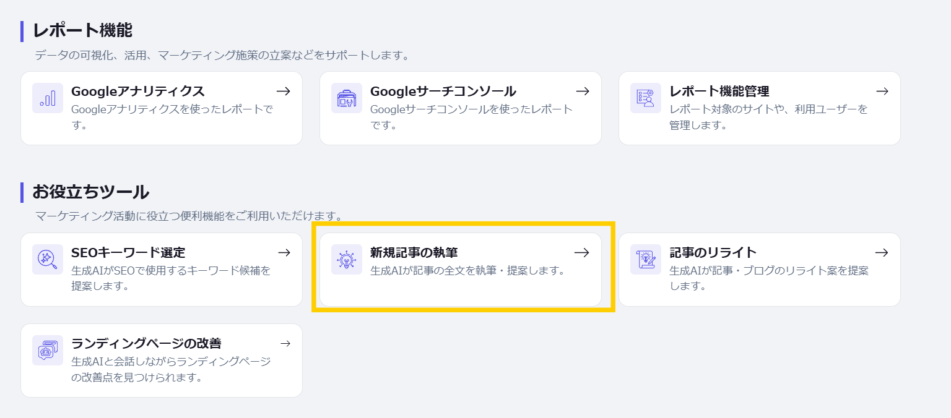Click the レポート機能管理 settings icon
Viewport: 951px width, 418px height.
[x=646, y=98]
